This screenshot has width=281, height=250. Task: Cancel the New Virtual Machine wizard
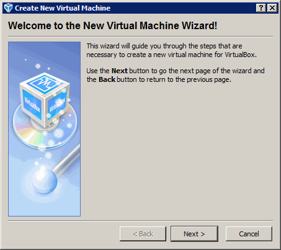coord(249,234)
